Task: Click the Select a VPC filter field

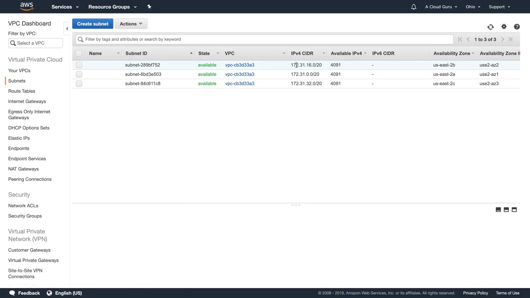Action: pos(36,43)
